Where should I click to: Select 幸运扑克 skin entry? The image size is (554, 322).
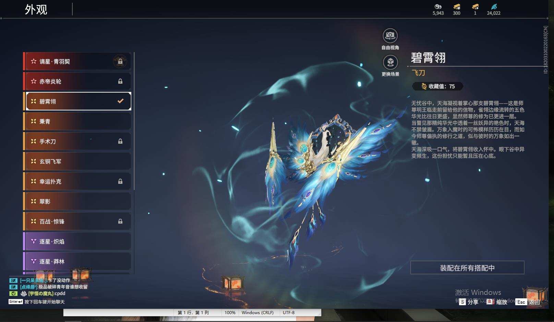click(77, 181)
